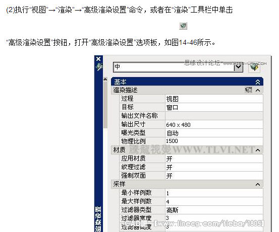This screenshot has width=279, height=232.
Task: Click the 应用材质 property label
Action: [x=133, y=158]
